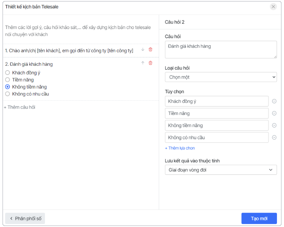Screen dimensions: 284x227
Task: Select question 1 greeting script item
Action: (69, 51)
